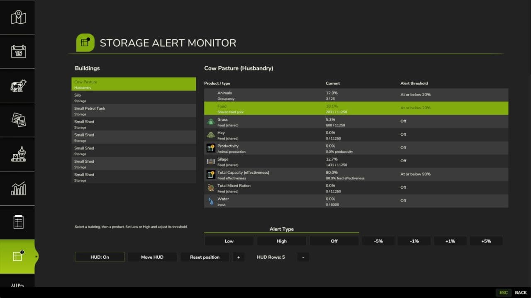Click the Hay bale icon
The image size is (531, 298).
(x=211, y=135)
